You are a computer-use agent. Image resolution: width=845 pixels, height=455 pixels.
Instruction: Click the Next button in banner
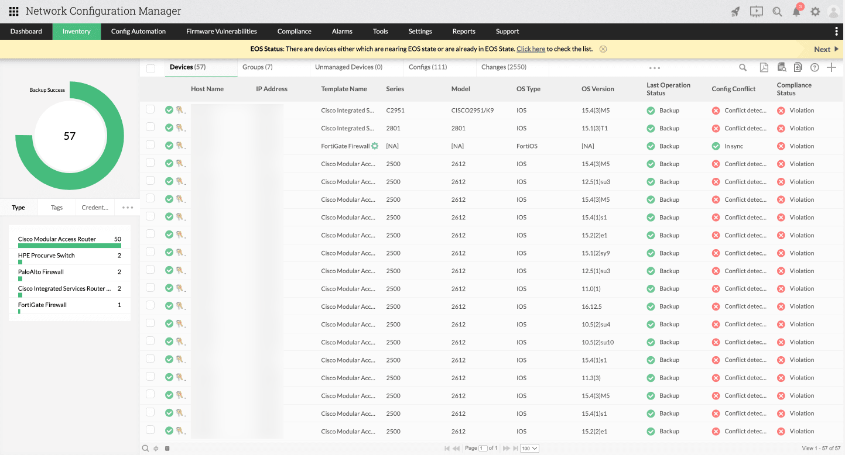point(826,49)
